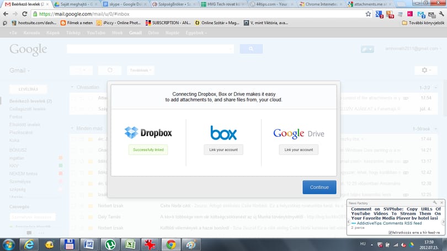Switch to the skype Google Docs tab

tap(125, 4)
